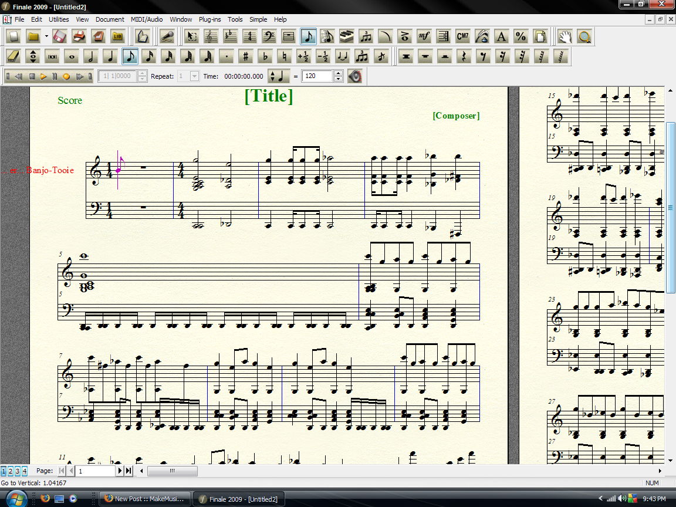This screenshot has width=676, height=507.
Task: Click the horizontal scrollbar thumb
Action: coord(173,471)
